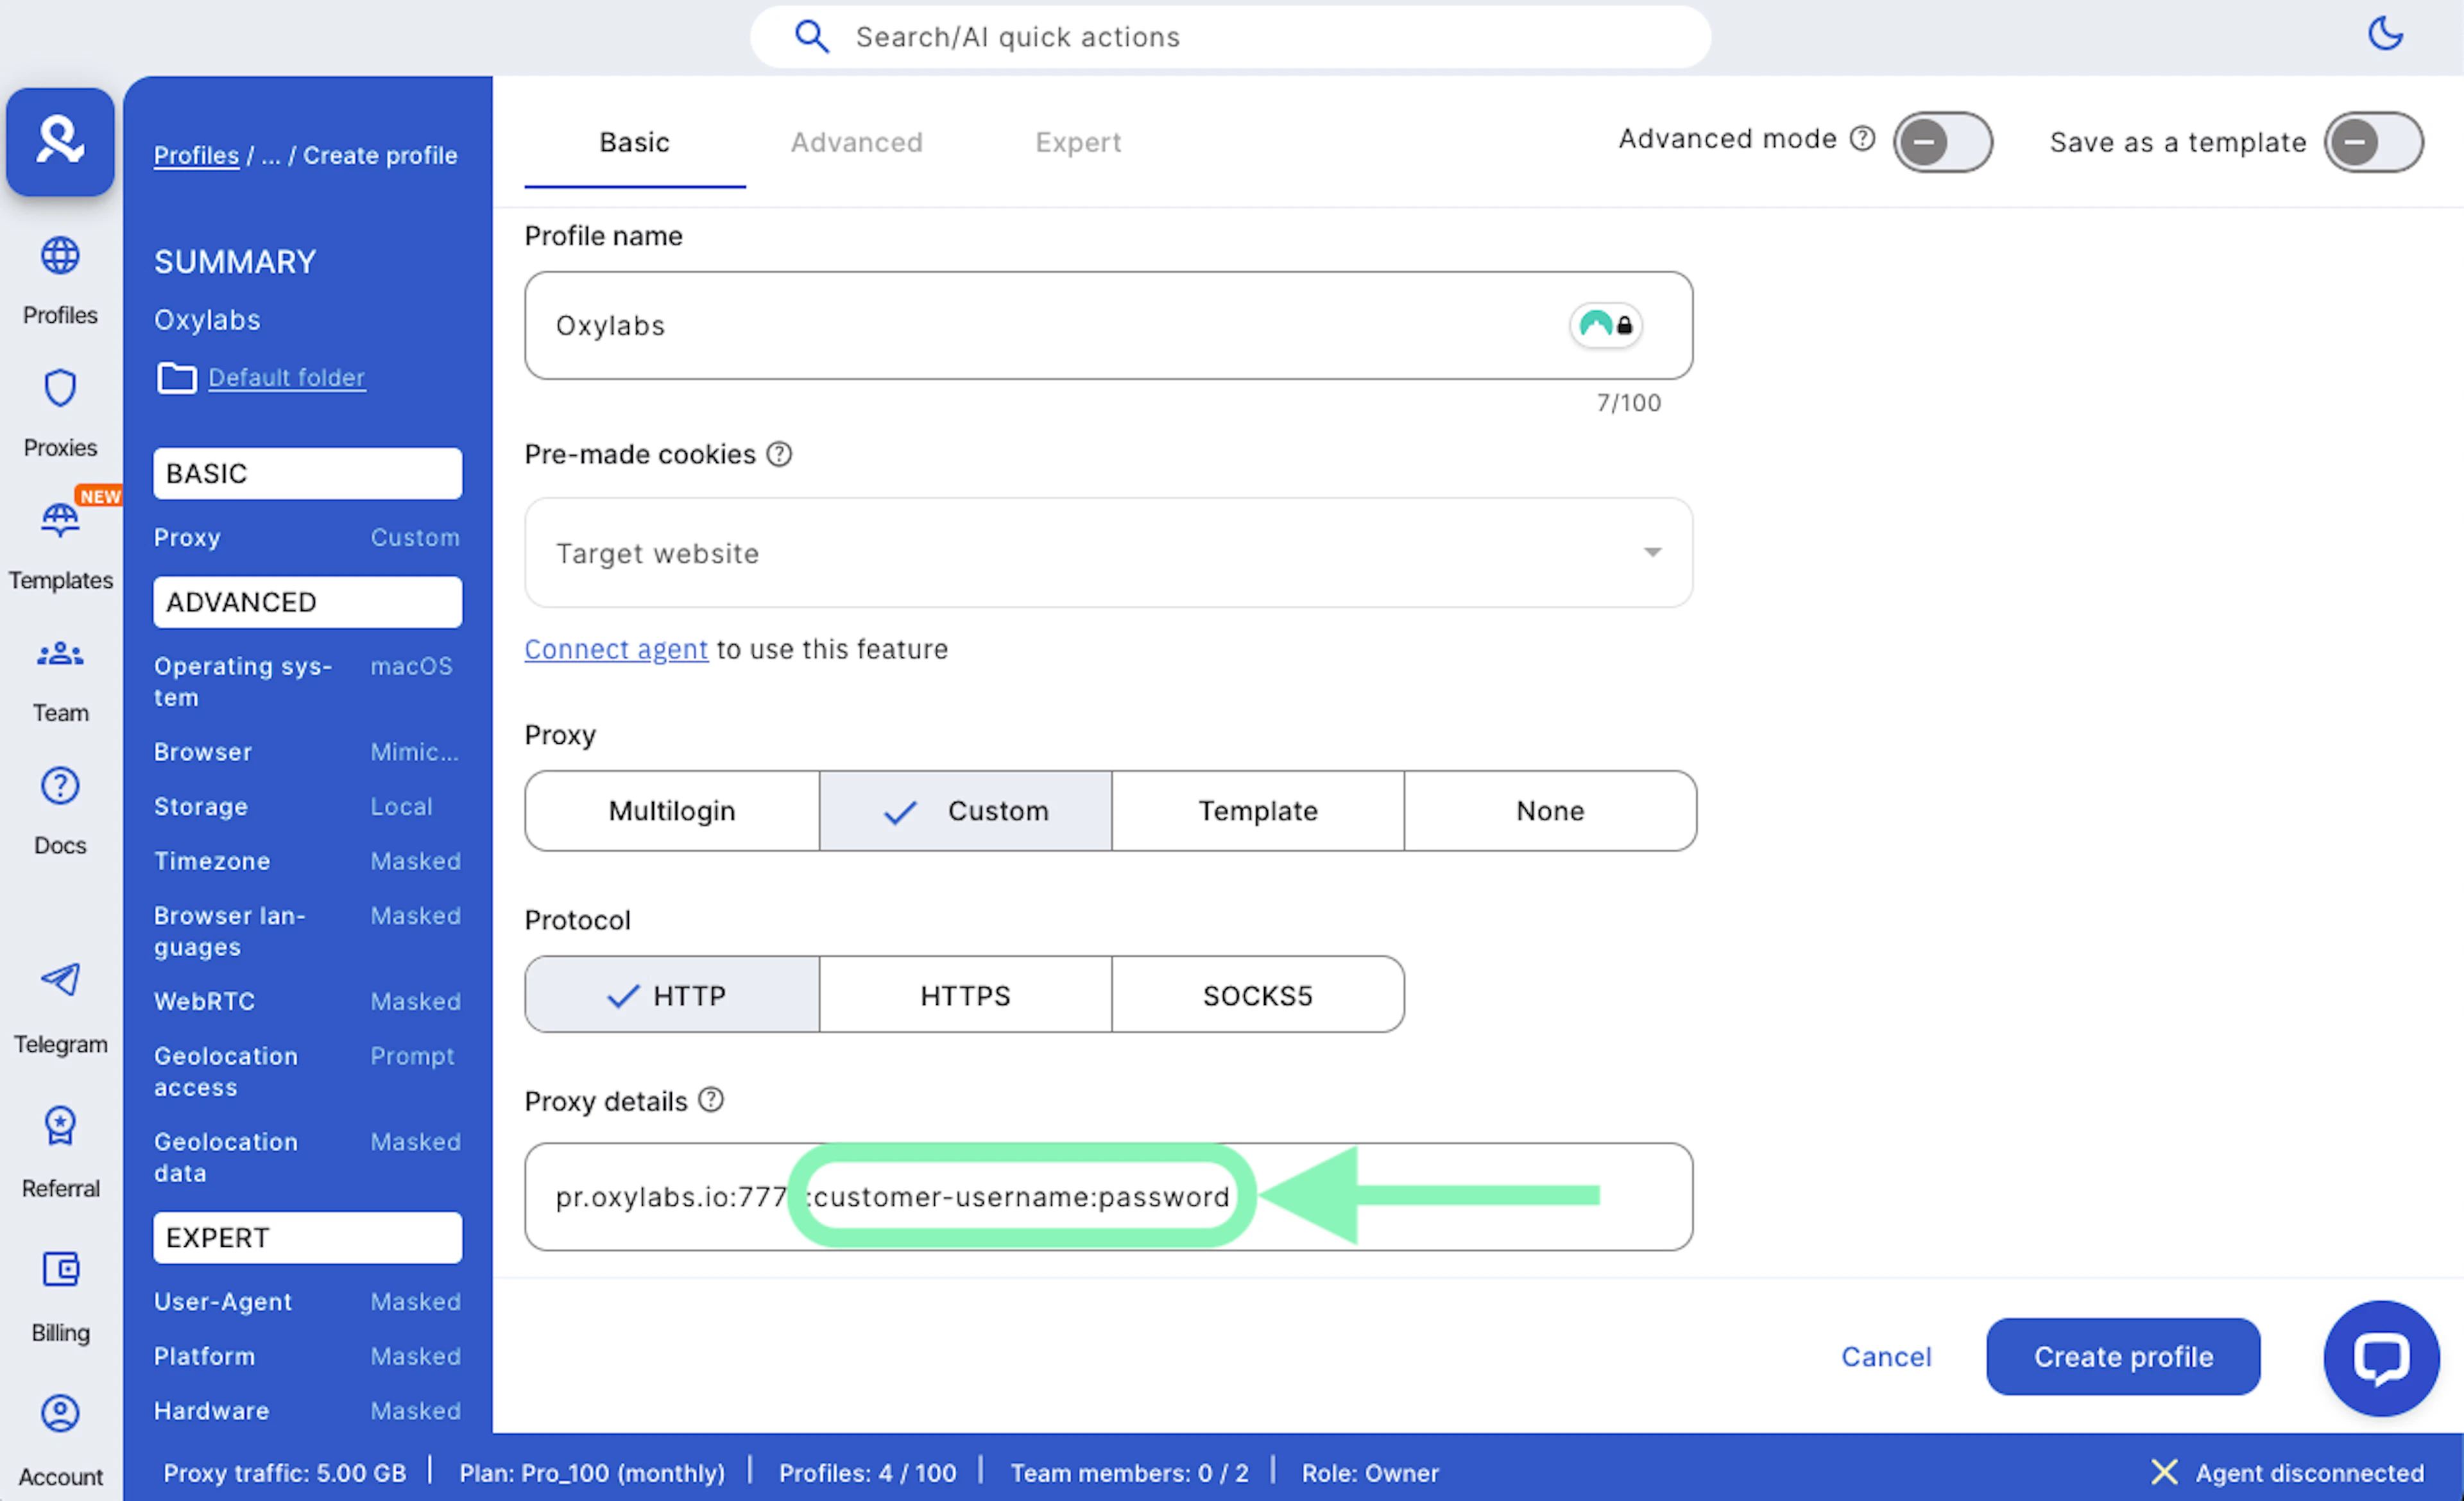Switch to Basic tab
This screenshot has width=2464, height=1501.
[634, 142]
